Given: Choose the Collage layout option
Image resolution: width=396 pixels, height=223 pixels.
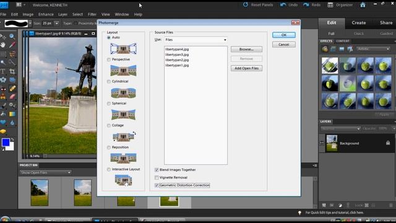Looking at the screenshot, I should click(109, 126).
